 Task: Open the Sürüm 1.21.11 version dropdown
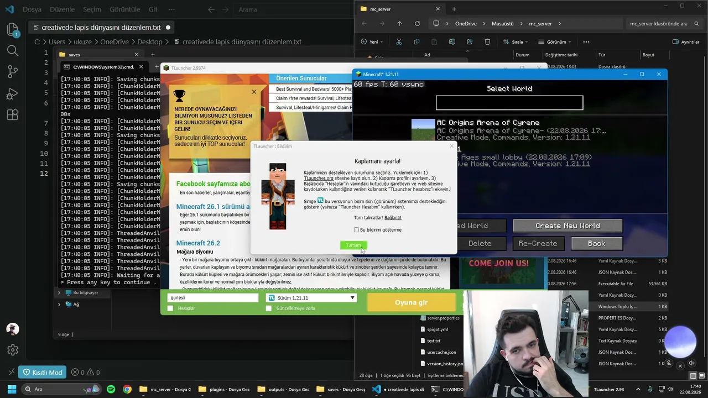311,298
